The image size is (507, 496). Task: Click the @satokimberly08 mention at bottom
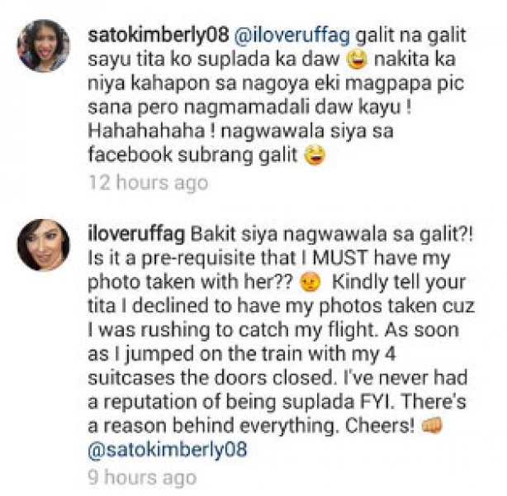tap(168, 450)
